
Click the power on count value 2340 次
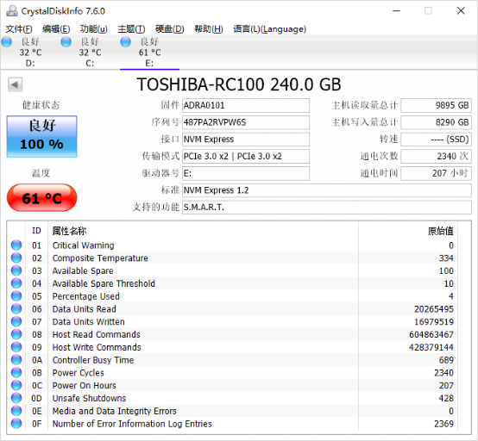click(436, 157)
